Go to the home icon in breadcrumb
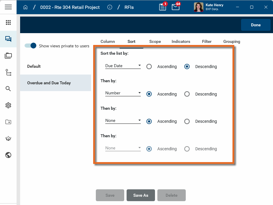273x205 pixels. (25, 7)
